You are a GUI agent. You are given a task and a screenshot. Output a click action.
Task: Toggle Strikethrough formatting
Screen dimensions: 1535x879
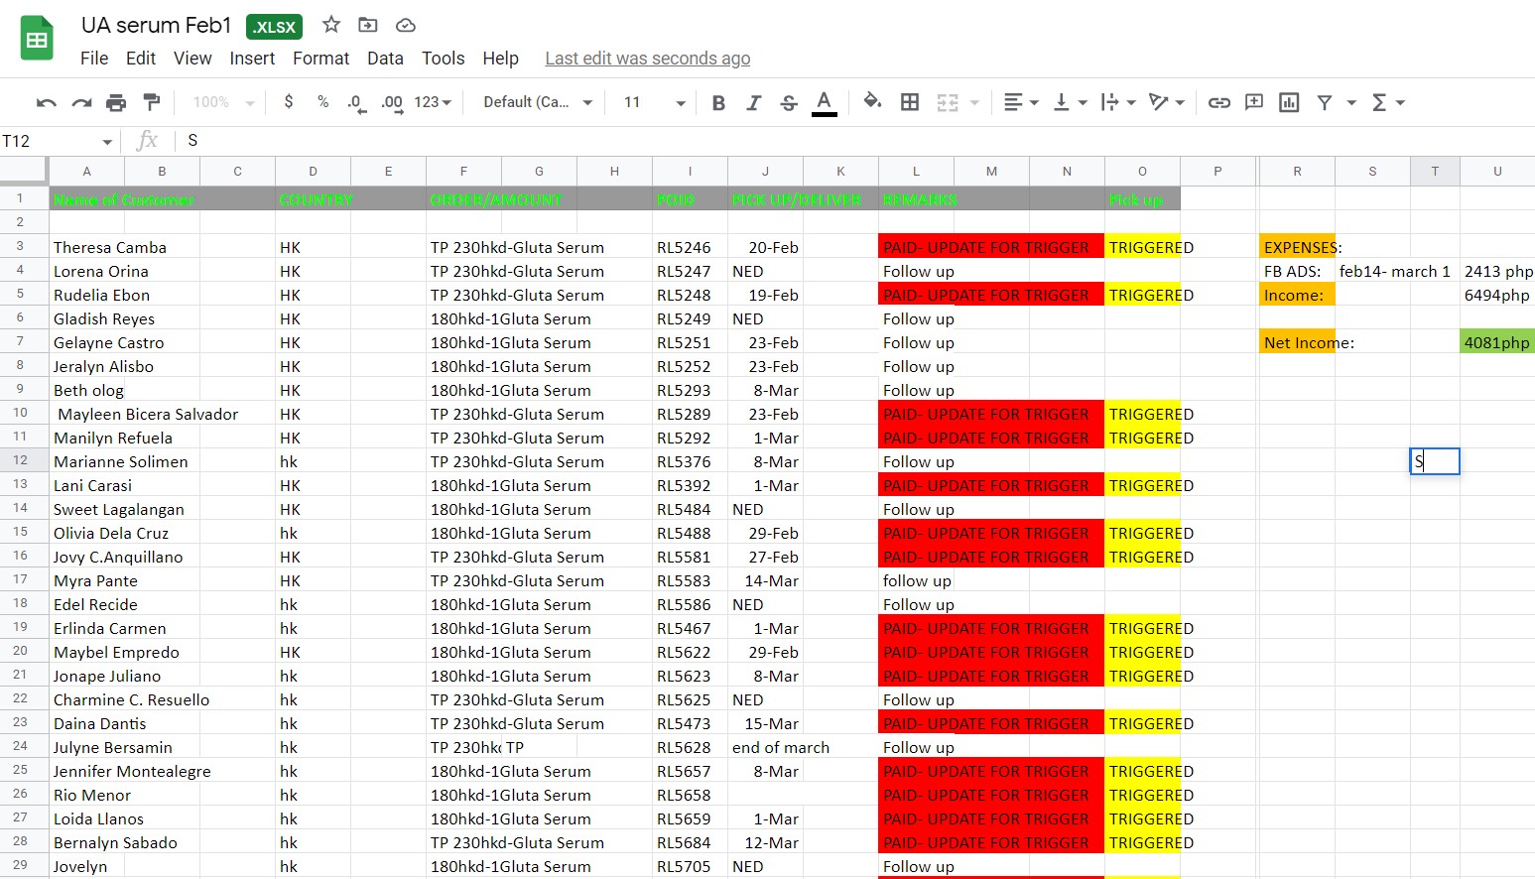(789, 102)
